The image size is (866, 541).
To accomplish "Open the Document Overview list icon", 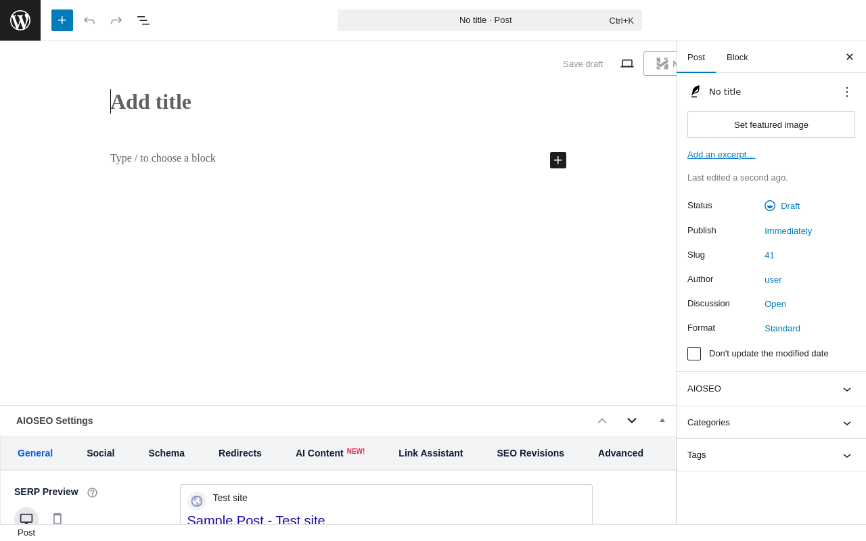I will tap(143, 20).
